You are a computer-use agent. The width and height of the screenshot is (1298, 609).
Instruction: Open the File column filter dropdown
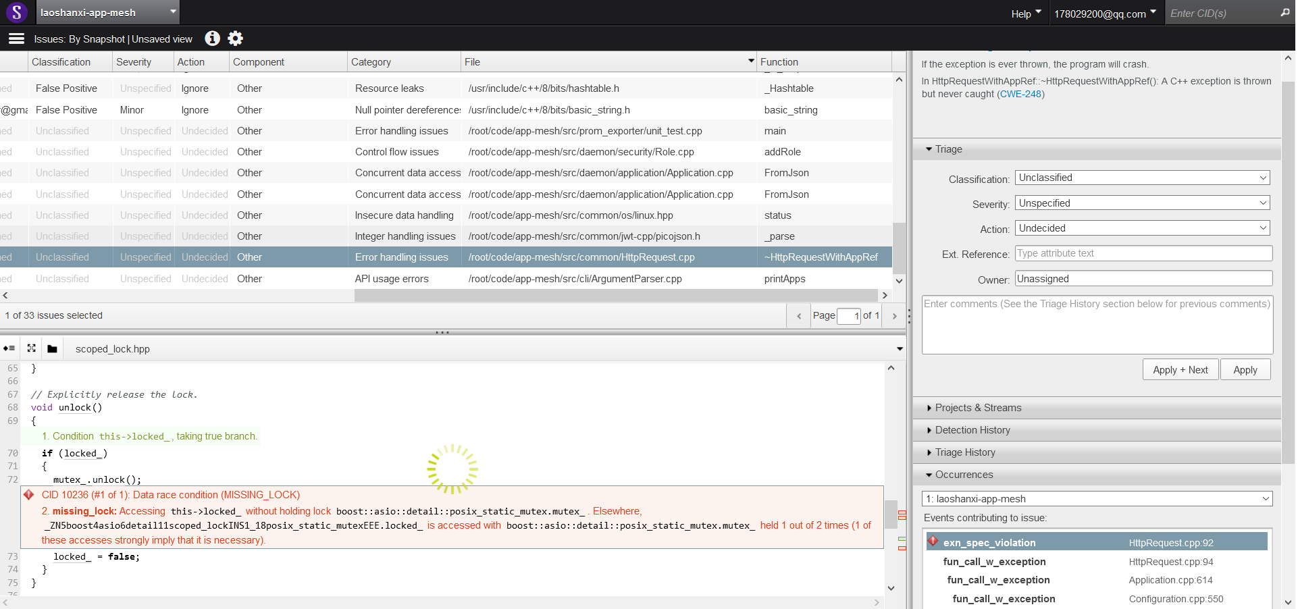tap(750, 61)
